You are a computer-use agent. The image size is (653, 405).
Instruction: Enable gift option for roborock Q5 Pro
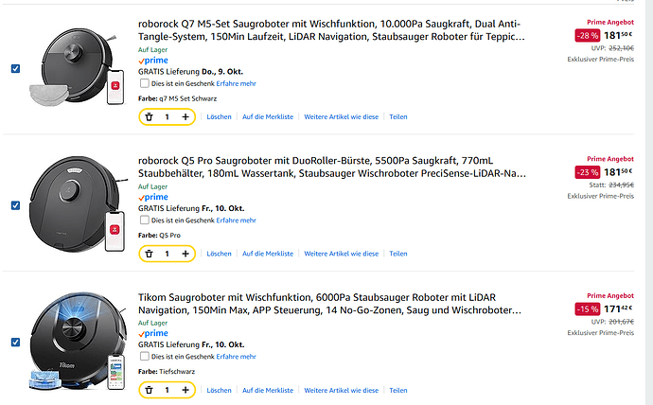point(144,220)
